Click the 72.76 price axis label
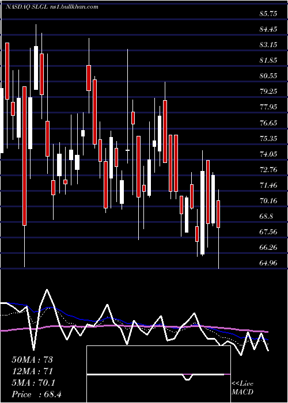Screen dimensions: 288x403 coord(268,170)
